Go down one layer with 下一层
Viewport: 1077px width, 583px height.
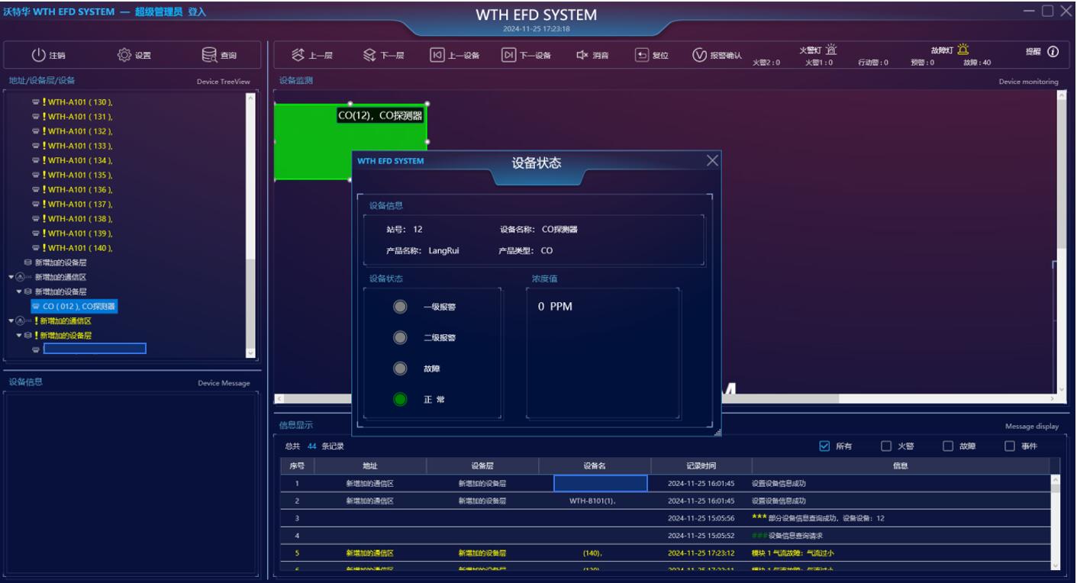(369, 55)
